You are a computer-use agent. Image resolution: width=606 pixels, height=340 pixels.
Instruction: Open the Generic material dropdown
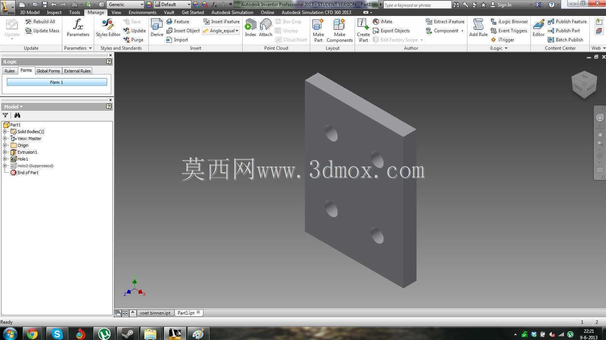click(x=142, y=5)
